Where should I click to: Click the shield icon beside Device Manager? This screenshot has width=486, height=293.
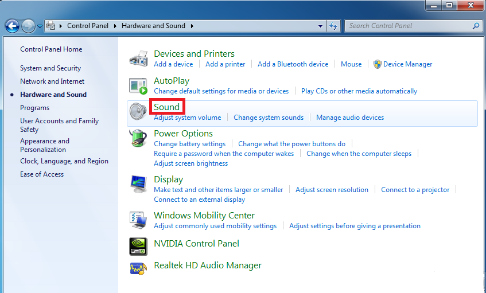(x=377, y=64)
